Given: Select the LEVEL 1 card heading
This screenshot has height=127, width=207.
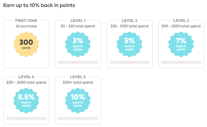Looking at the screenshot, I should pyautogui.click(x=78, y=21).
